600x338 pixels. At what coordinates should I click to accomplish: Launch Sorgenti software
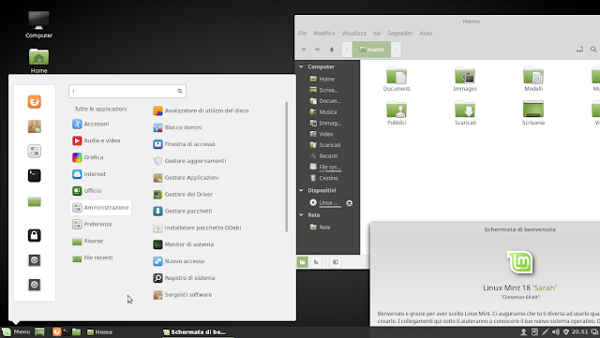[x=183, y=295]
